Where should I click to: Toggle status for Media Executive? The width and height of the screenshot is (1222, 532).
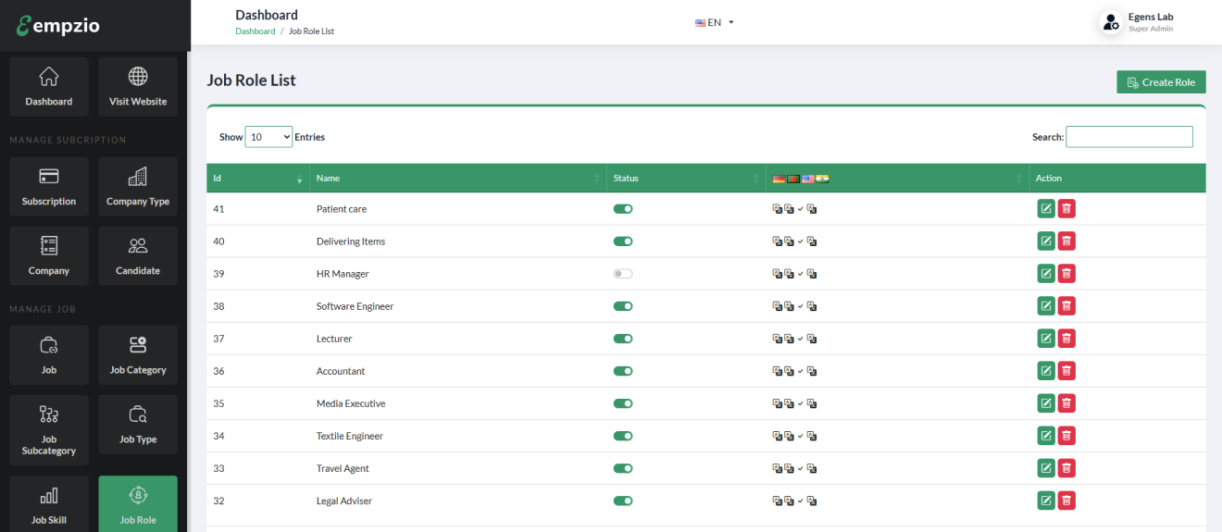click(623, 403)
